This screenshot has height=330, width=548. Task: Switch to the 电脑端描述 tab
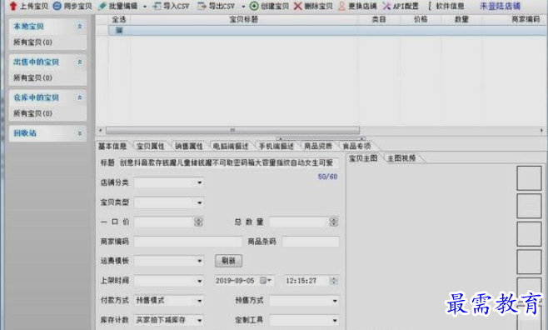[231, 146]
